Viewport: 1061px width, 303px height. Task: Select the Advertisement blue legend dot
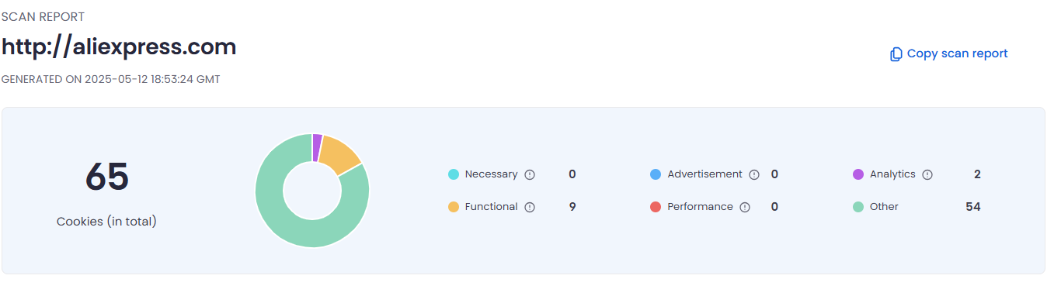coord(656,175)
